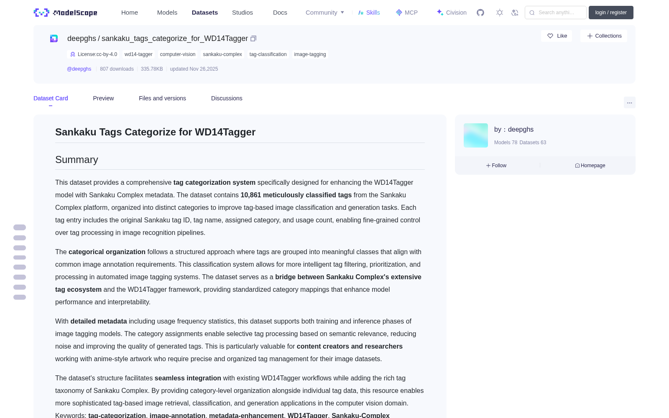Switch to the Preview tab
This screenshot has height=418, width=669.
click(103, 98)
